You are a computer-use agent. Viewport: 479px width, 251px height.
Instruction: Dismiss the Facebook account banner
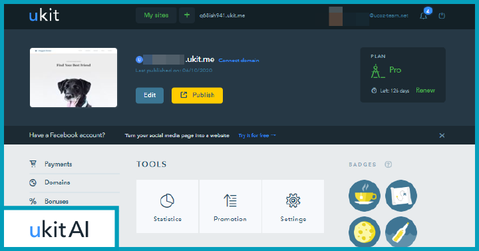(442, 135)
